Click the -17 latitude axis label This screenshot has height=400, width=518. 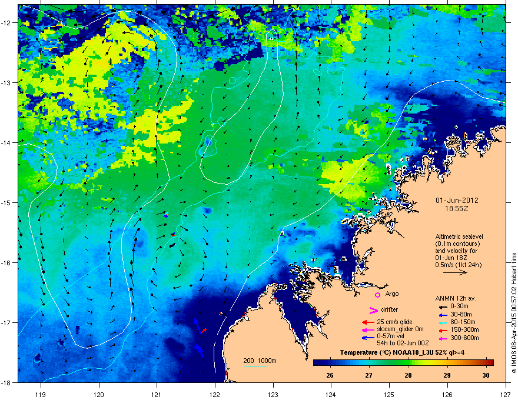coord(7,323)
